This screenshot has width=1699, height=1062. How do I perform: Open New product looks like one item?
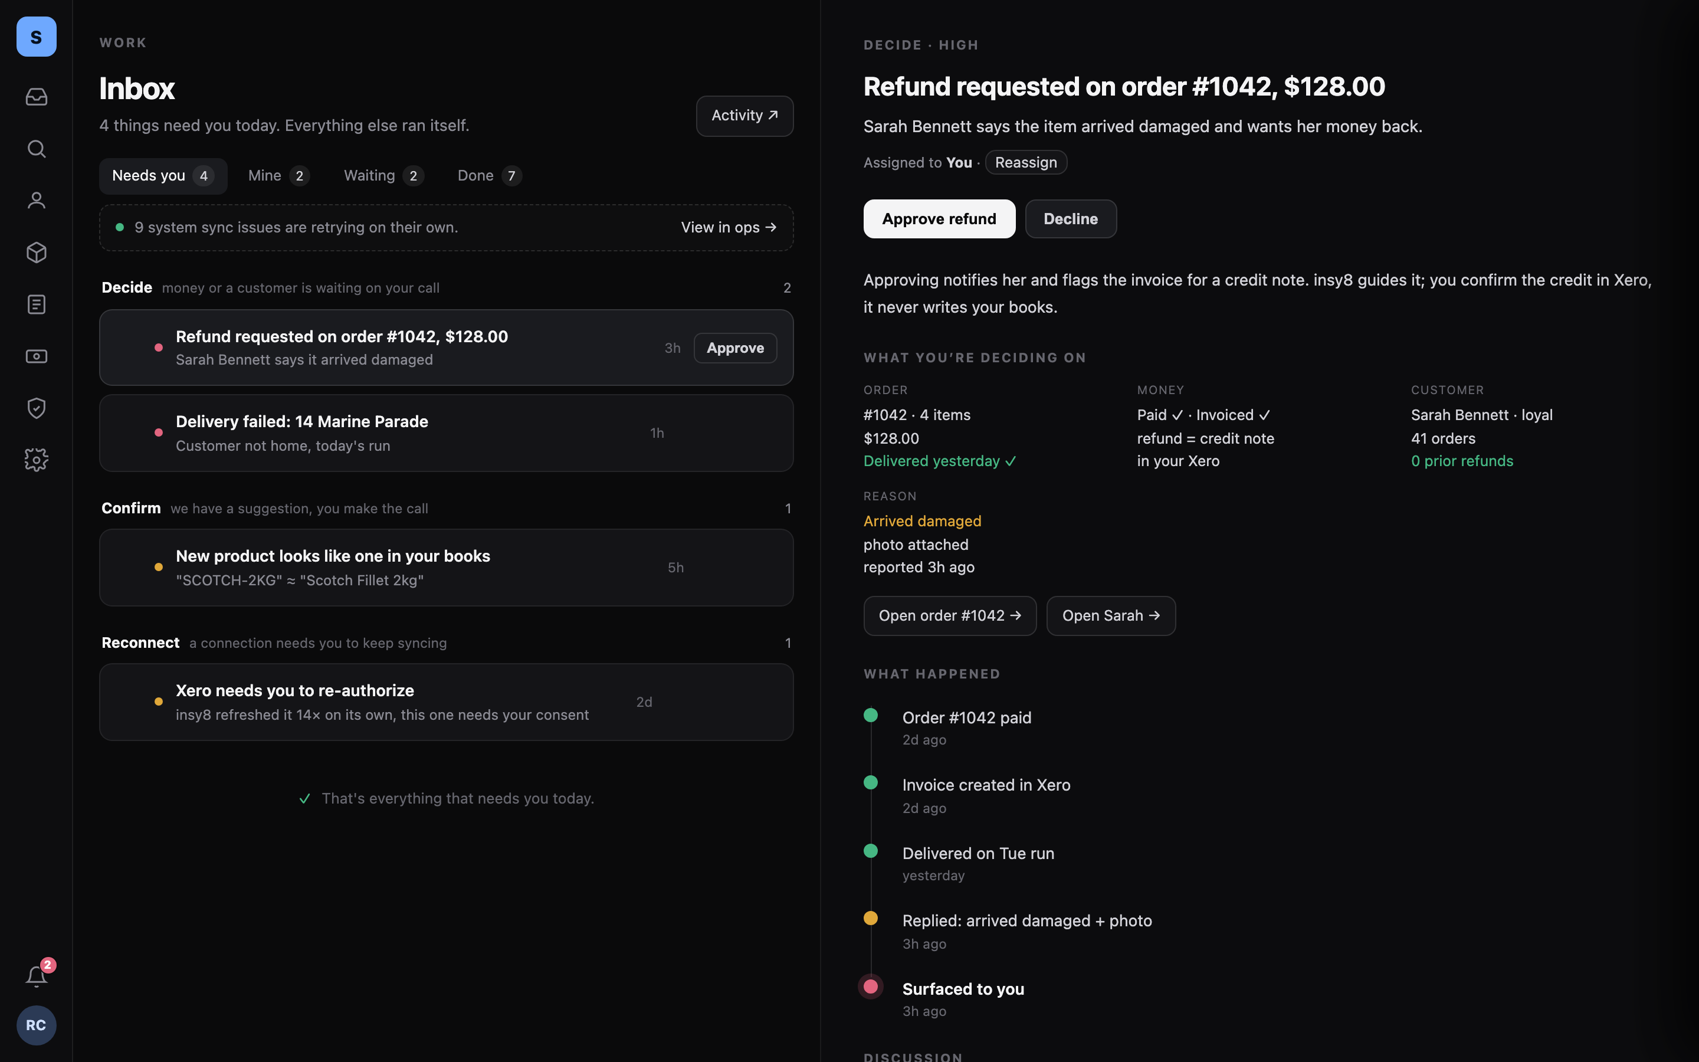(447, 568)
